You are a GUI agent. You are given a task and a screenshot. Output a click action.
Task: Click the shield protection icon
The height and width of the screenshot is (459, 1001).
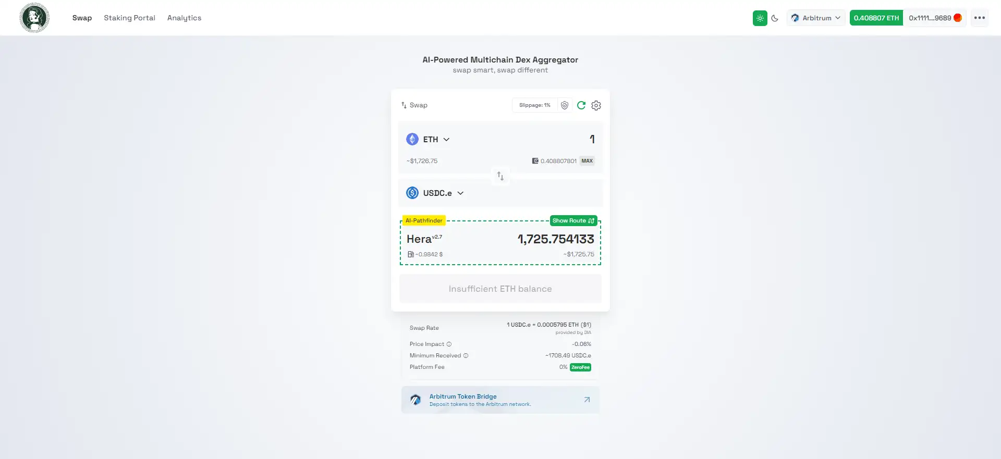(x=565, y=105)
